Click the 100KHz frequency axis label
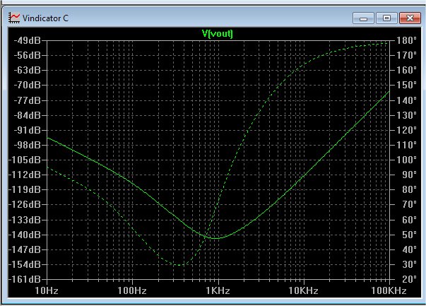The width and height of the screenshot is (426, 306). pos(389,290)
